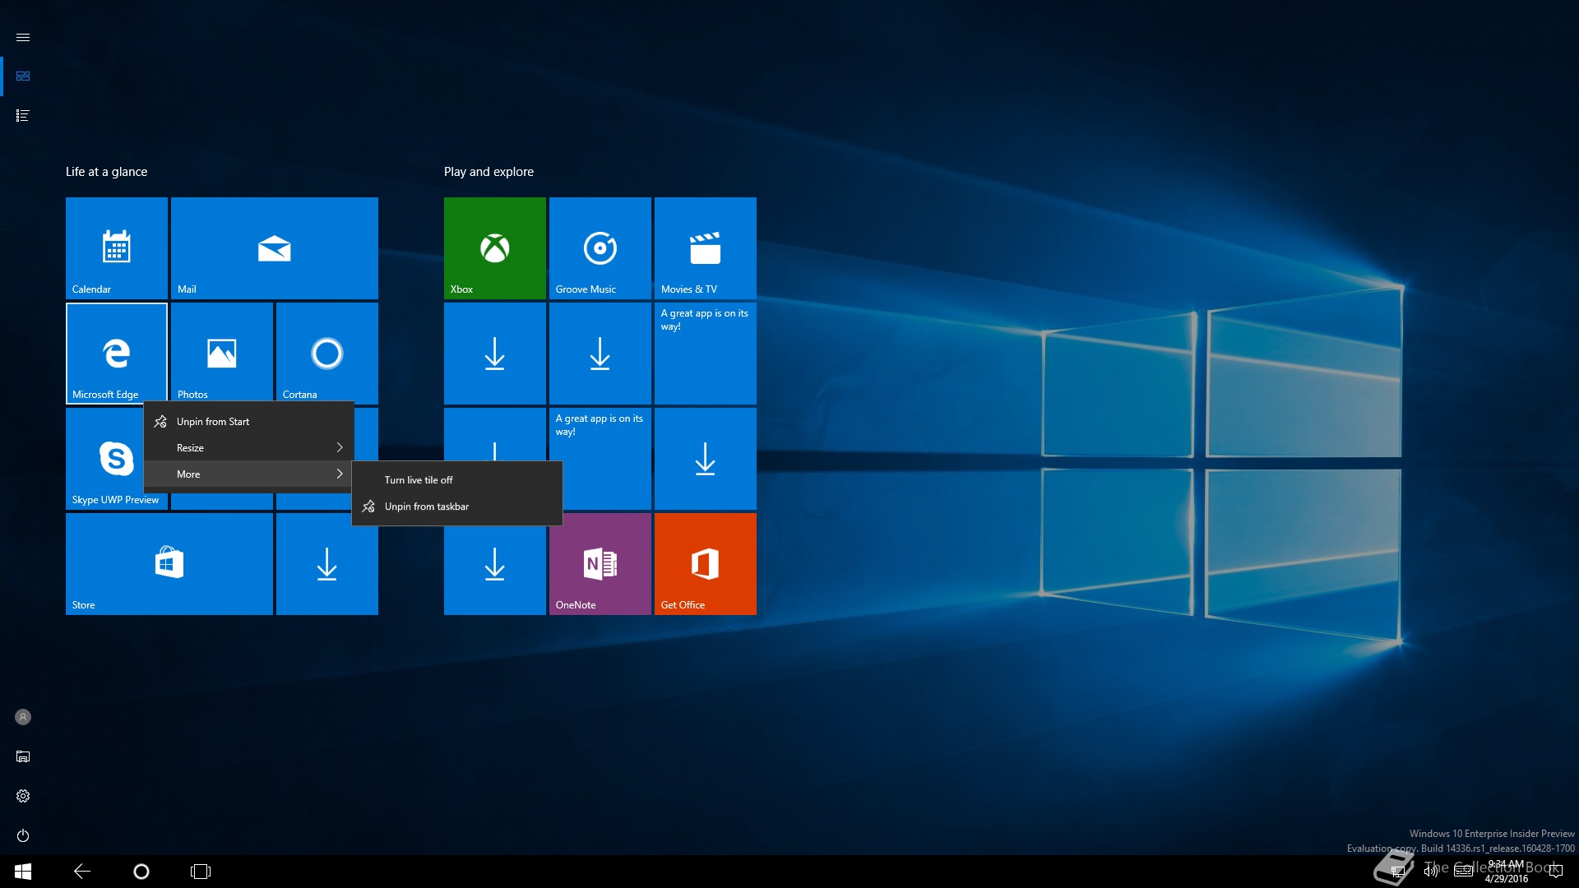Open File Explorer from the left rail
This screenshot has width=1579, height=888.
coord(23,756)
